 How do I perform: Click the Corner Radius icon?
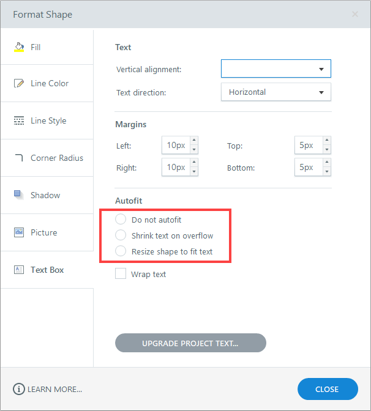[19, 158]
